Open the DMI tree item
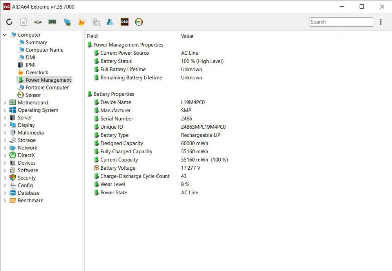Image resolution: width=392 pixels, height=271 pixels. 31,57
